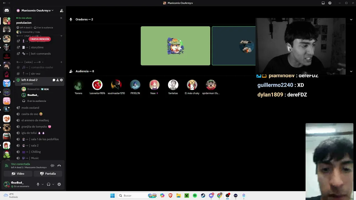
Task: Open PX10L1N audience avatar
Action: [135, 85]
